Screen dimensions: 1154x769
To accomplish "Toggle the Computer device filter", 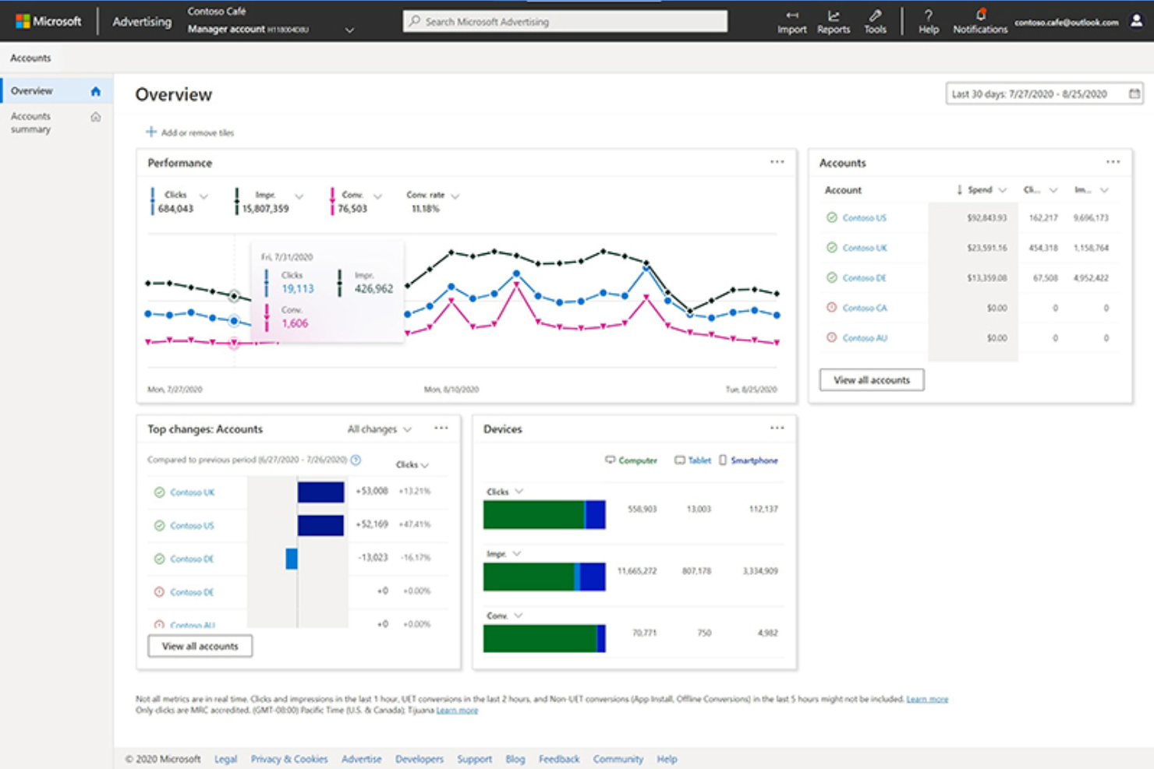I will [630, 460].
